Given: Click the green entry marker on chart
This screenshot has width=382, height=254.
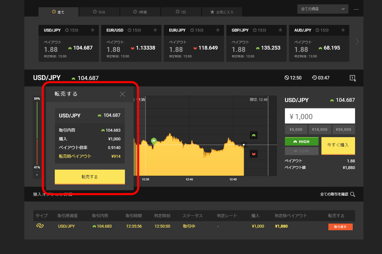Looking at the screenshot, I should (x=154, y=141).
